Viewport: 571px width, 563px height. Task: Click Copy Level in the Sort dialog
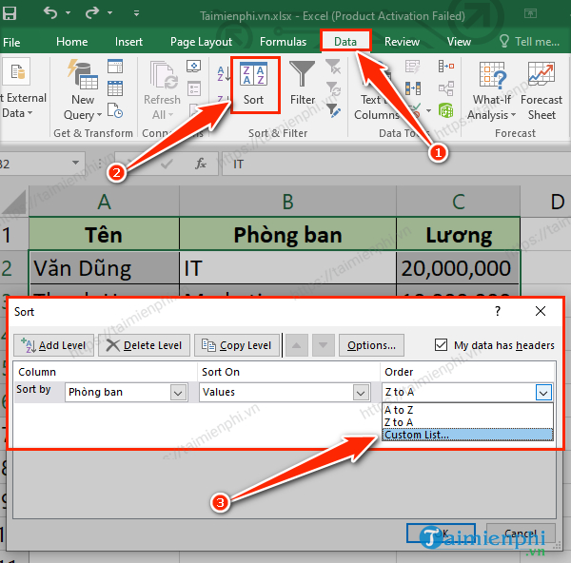click(x=237, y=345)
